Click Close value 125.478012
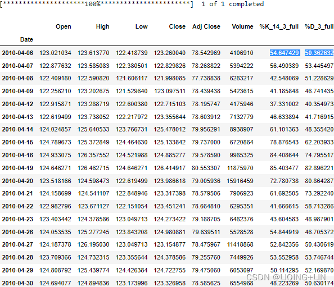Screen dimensions: 334x287 coord(170,129)
